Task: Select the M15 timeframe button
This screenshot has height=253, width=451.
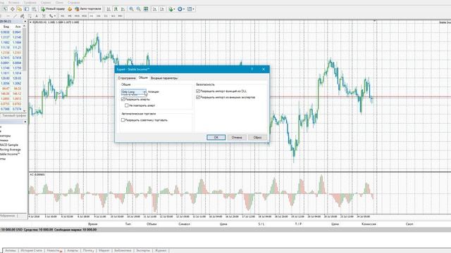Action: 77,16
